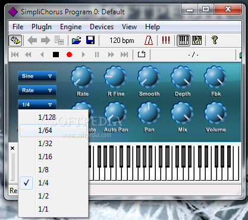248x220 pixels.
Task: Expand the Sine waveform dropdown
Action: (x=37, y=76)
